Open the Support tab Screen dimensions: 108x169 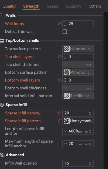pos(73,6)
